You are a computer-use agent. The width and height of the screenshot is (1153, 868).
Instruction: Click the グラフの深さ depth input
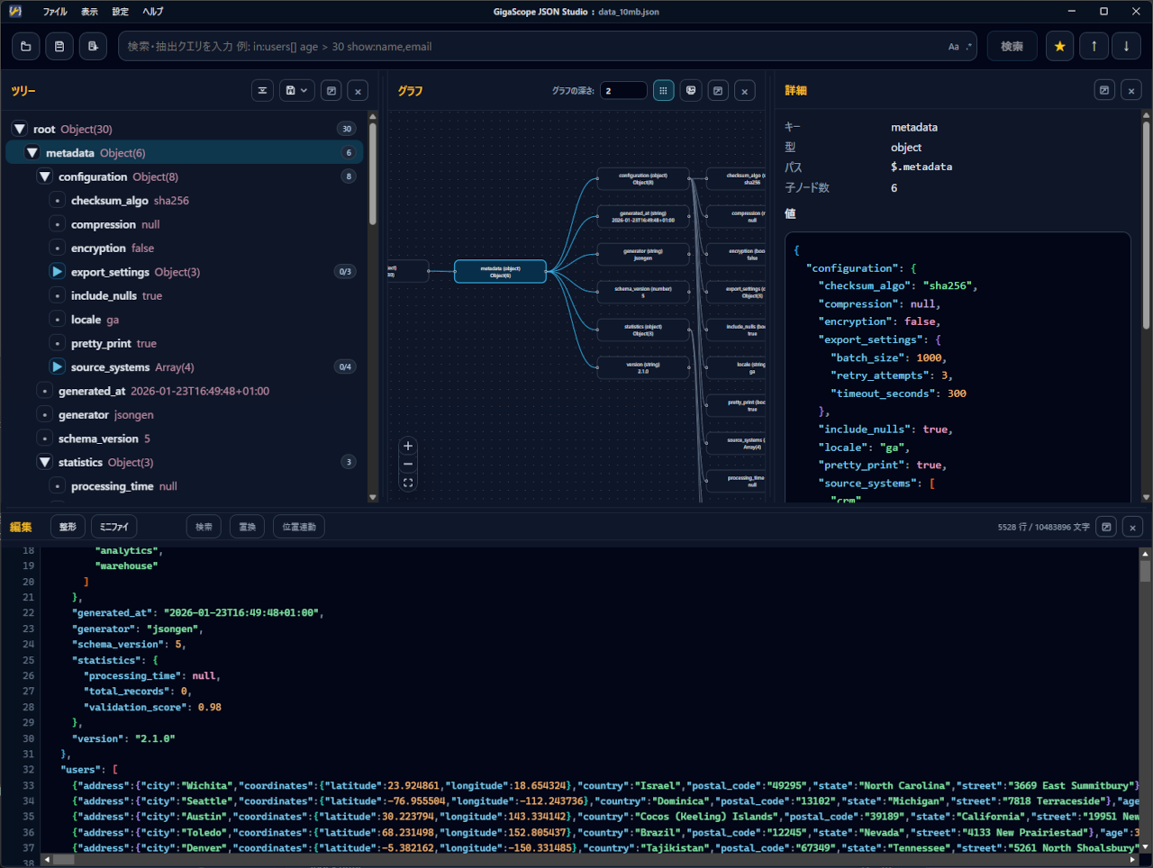tap(623, 91)
